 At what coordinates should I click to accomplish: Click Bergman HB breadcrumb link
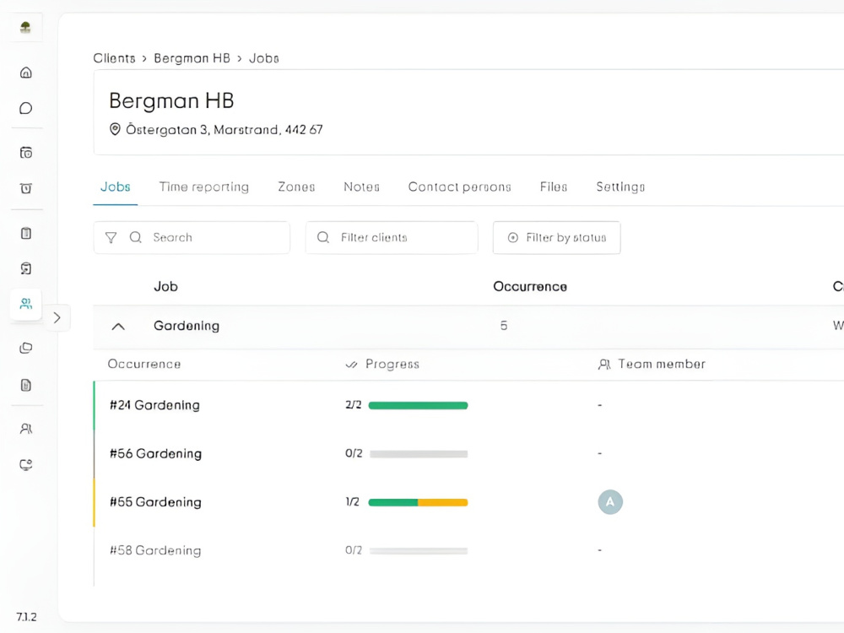tap(192, 58)
